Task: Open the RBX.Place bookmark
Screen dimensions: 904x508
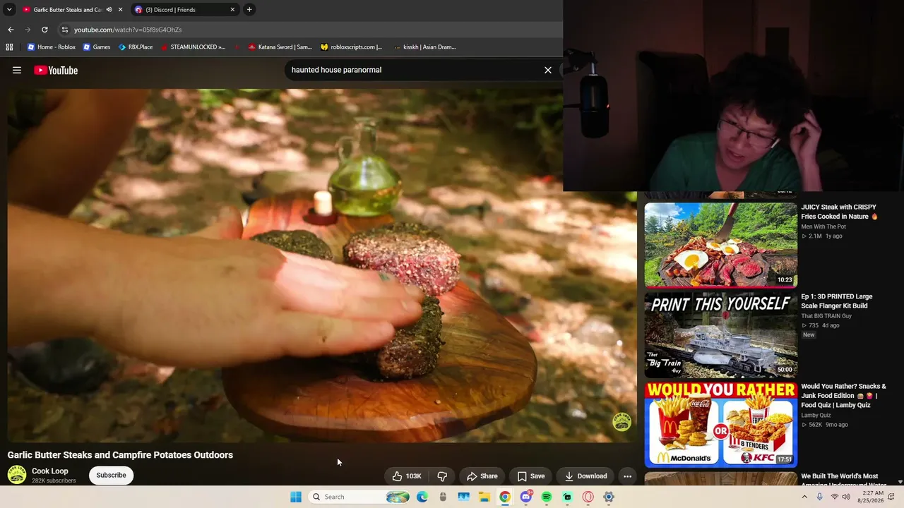Action: click(x=136, y=47)
